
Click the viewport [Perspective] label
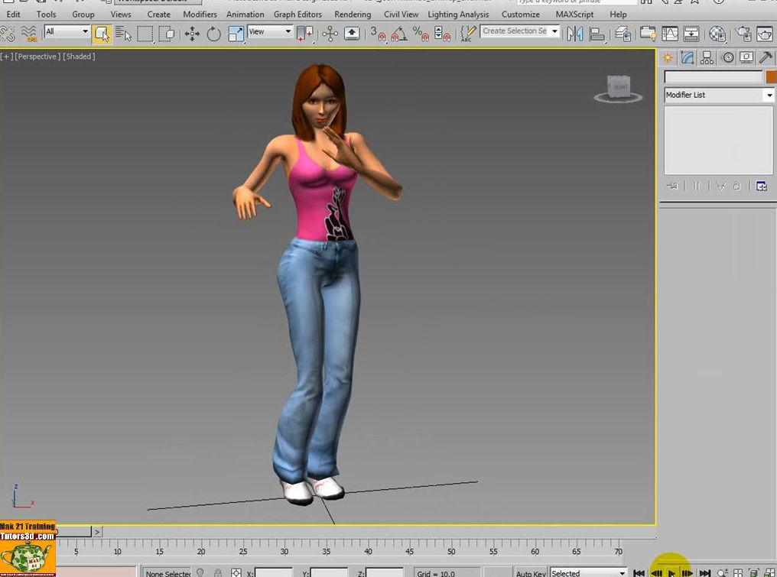pos(37,57)
